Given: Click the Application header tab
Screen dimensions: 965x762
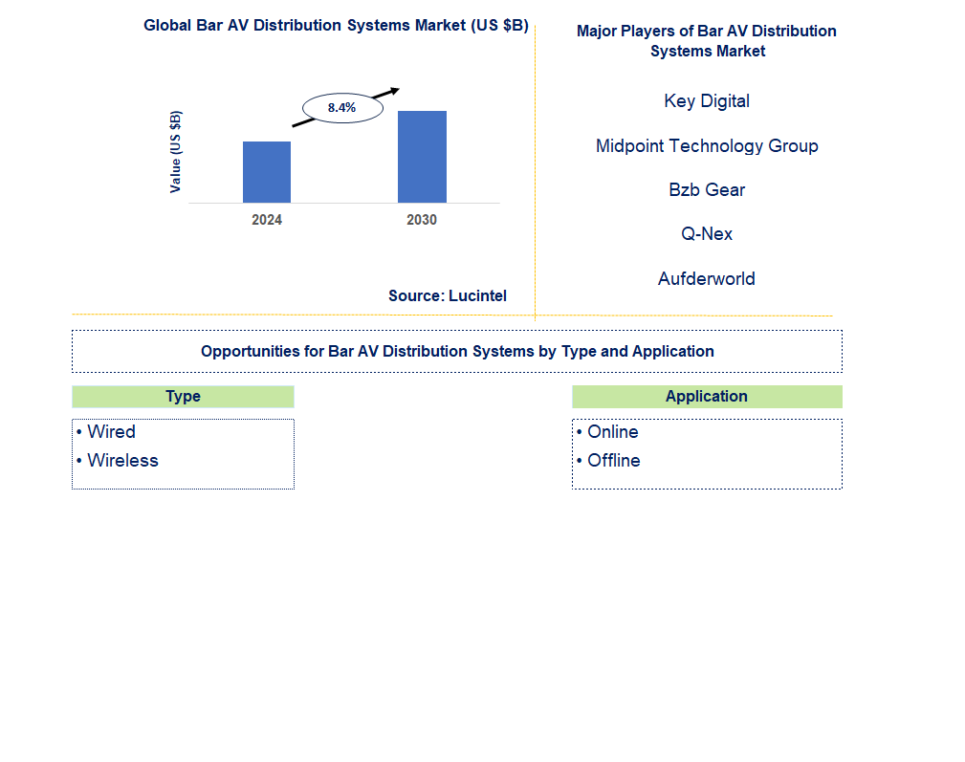Looking at the screenshot, I should [x=707, y=396].
